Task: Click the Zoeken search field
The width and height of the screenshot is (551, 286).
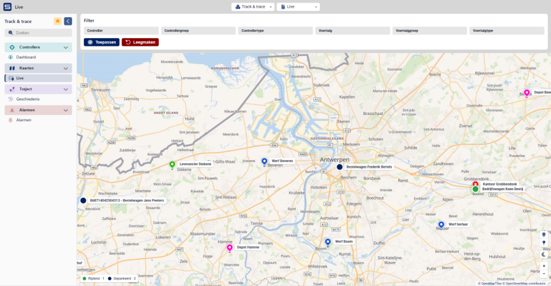Action: point(38,32)
